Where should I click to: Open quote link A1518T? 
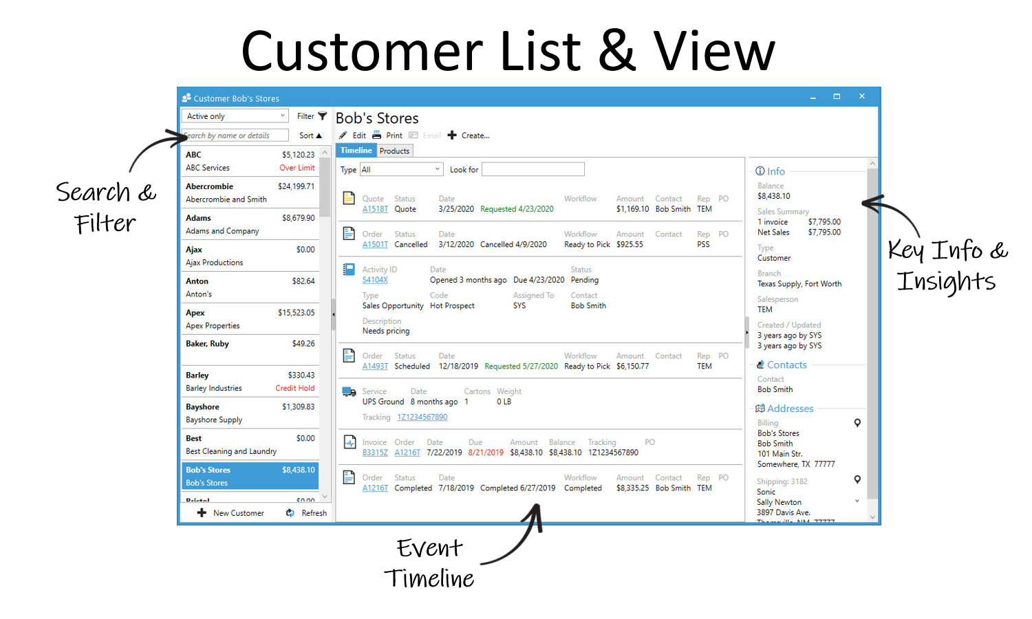375,209
